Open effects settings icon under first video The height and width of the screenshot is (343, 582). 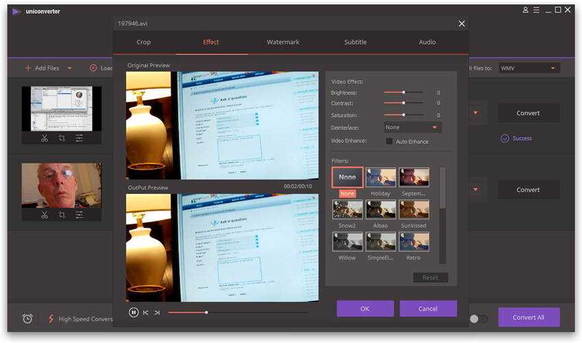pos(79,138)
